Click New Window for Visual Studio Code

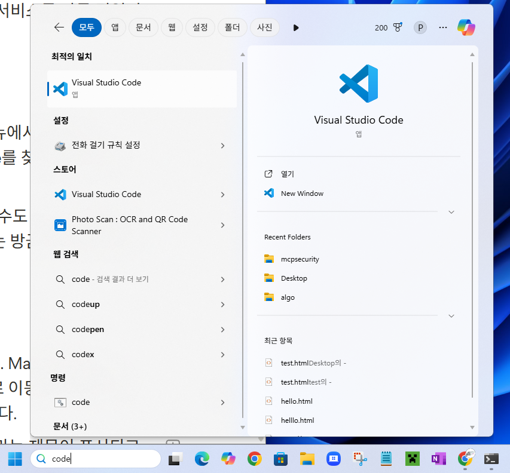pyautogui.click(x=302, y=193)
